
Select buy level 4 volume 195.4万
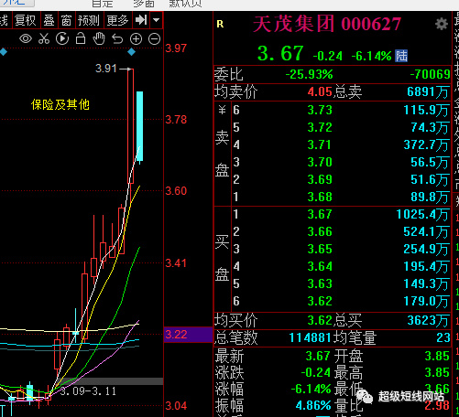coord(426,267)
